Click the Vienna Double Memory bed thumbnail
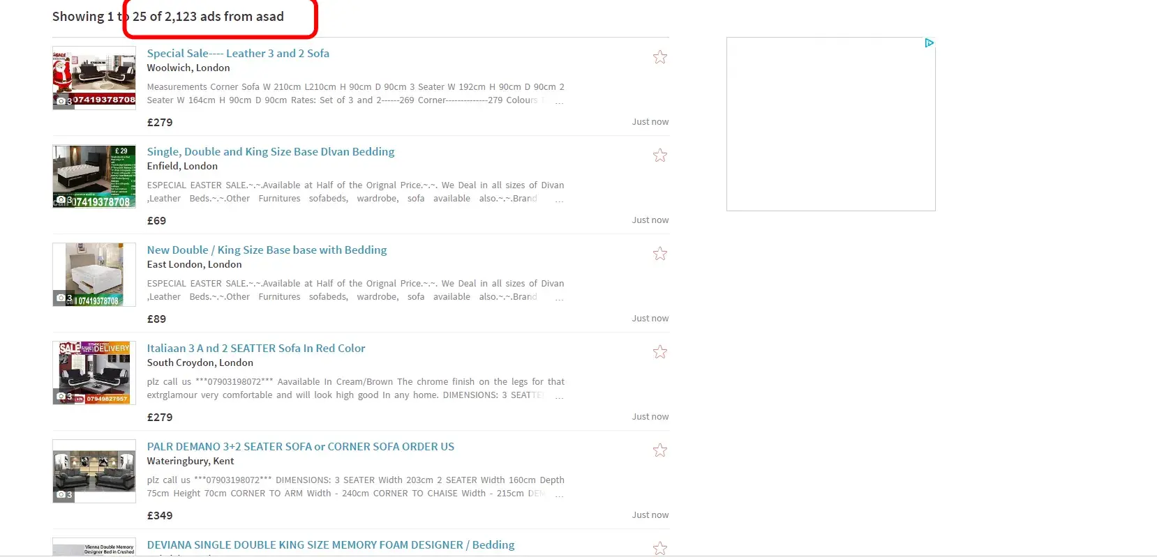 [x=94, y=549]
